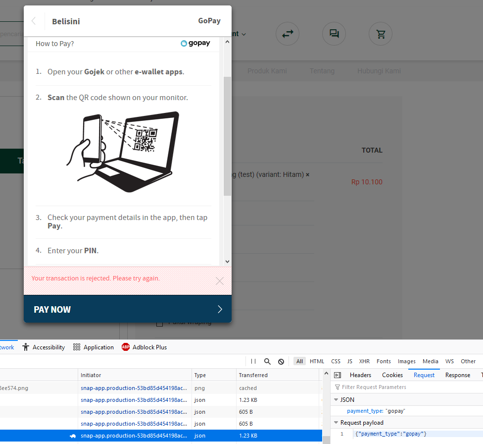Image resolution: width=483 pixels, height=444 pixels.
Task: Focus the Filter Request Parameters field
Action: point(407,387)
